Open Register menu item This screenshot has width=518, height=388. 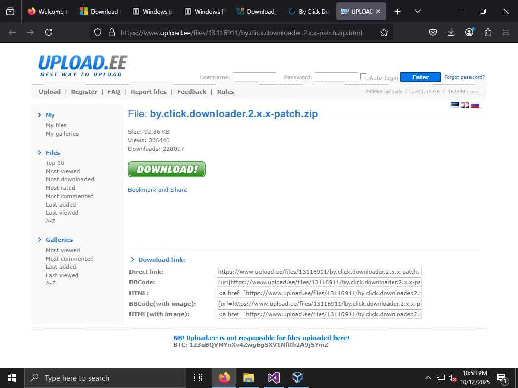[84, 92]
